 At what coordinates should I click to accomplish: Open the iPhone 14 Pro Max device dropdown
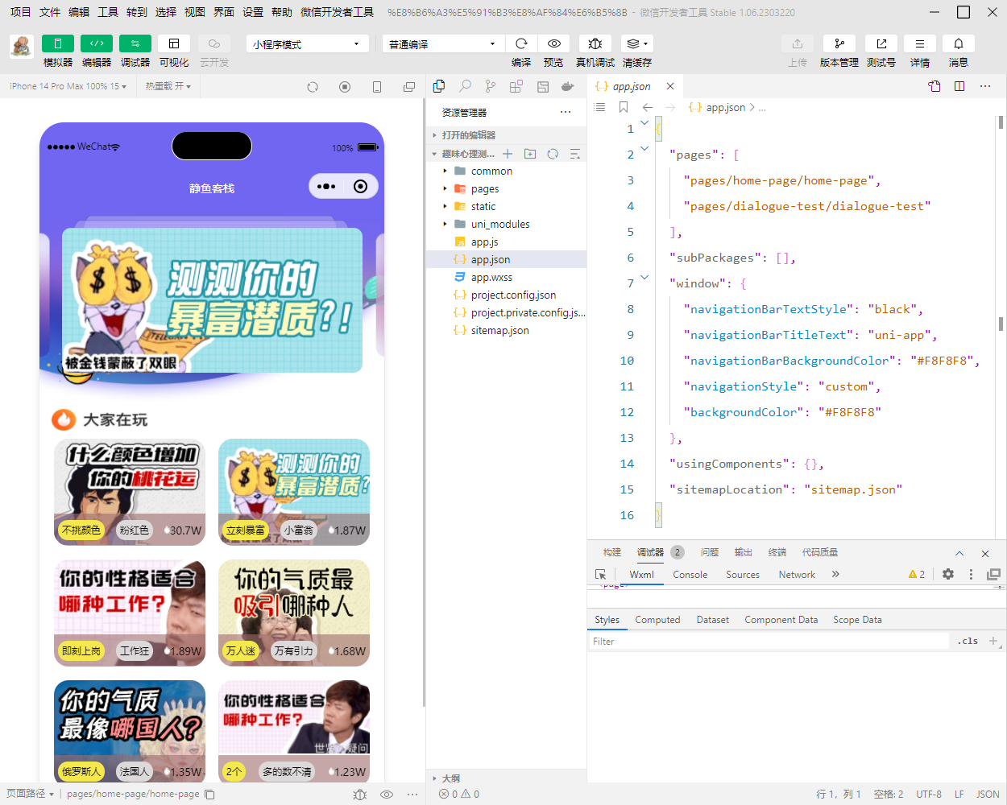tap(68, 86)
